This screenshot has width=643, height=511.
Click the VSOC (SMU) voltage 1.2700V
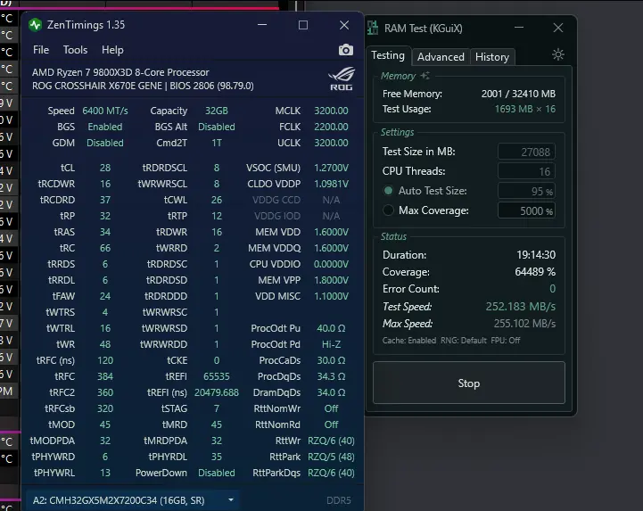(331, 168)
